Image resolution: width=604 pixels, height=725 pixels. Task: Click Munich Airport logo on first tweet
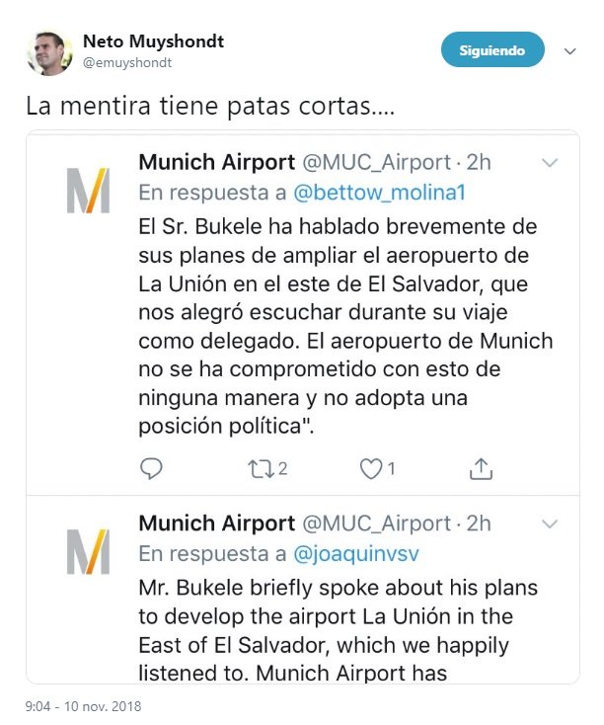coord(88,191)
